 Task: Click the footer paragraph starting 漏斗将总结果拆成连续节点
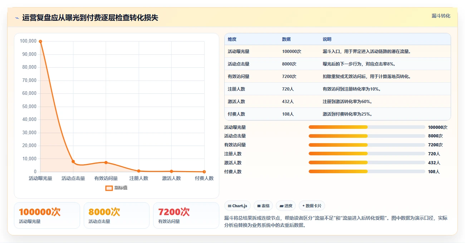coord(336,222)
